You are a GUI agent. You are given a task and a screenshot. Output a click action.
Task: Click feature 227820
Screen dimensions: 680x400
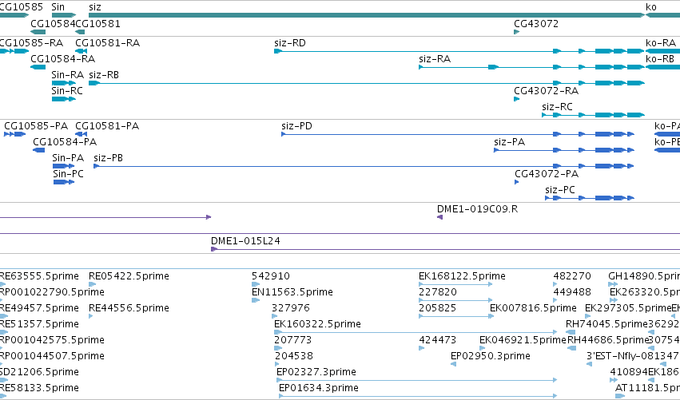[x=438, y=292]
